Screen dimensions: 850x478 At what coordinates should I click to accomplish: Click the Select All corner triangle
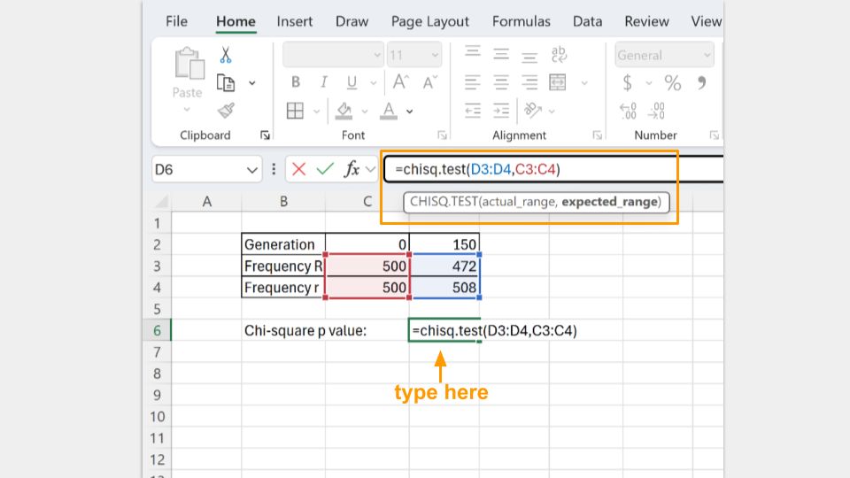point(161,202)
